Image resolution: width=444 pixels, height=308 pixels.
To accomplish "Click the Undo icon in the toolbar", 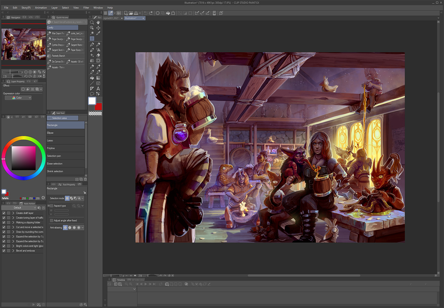I will point(146,13).
